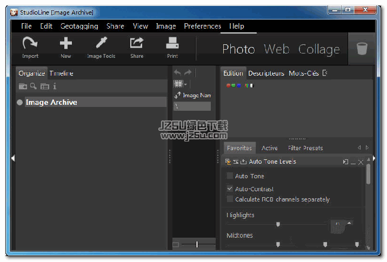
Task: Click the Image Name sort label
Action: [197, 95]
